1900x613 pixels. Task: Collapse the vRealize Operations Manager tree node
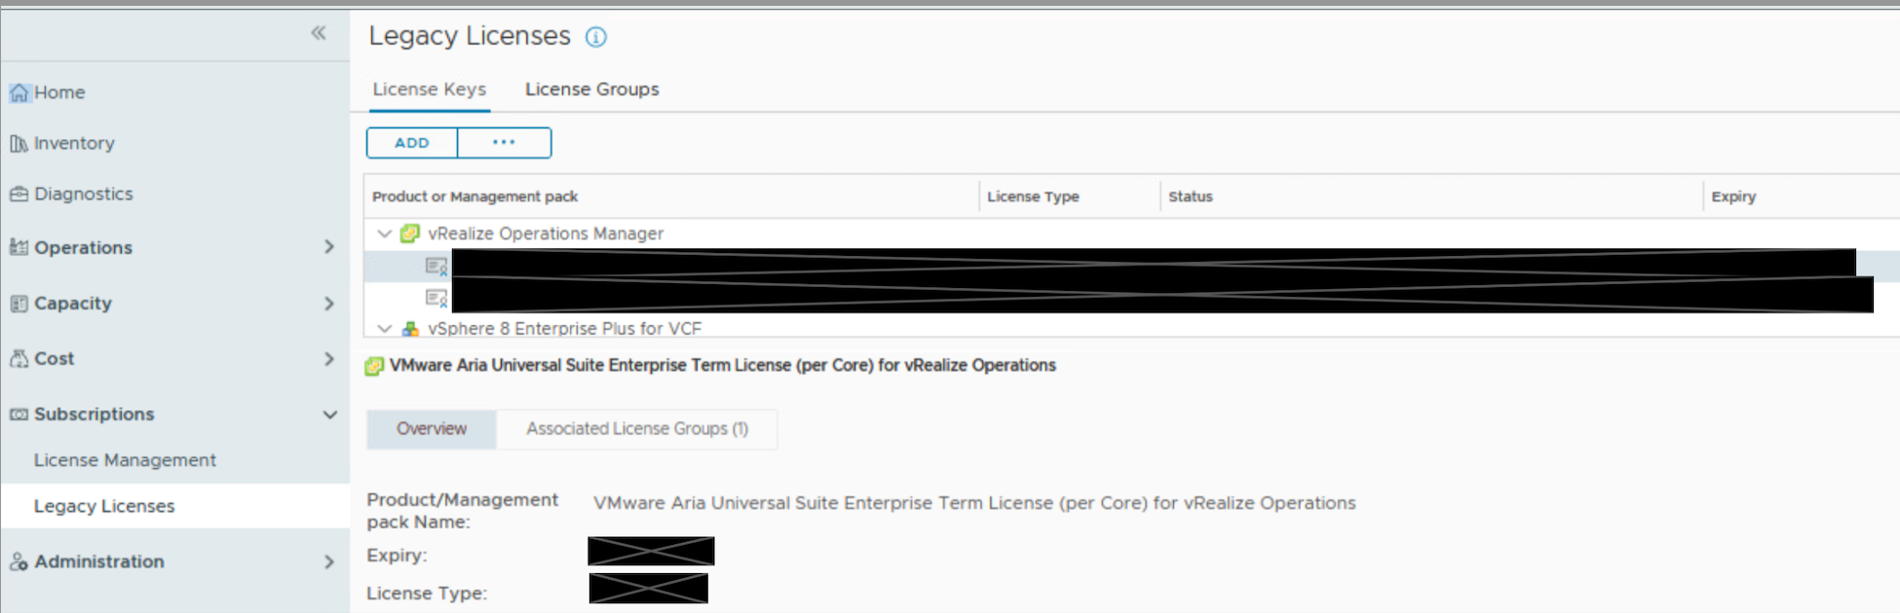[x=385, y=234]
